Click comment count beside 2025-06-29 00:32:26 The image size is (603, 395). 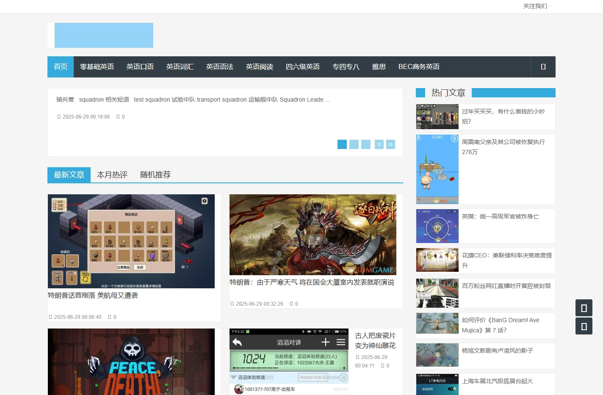(294, 304)
